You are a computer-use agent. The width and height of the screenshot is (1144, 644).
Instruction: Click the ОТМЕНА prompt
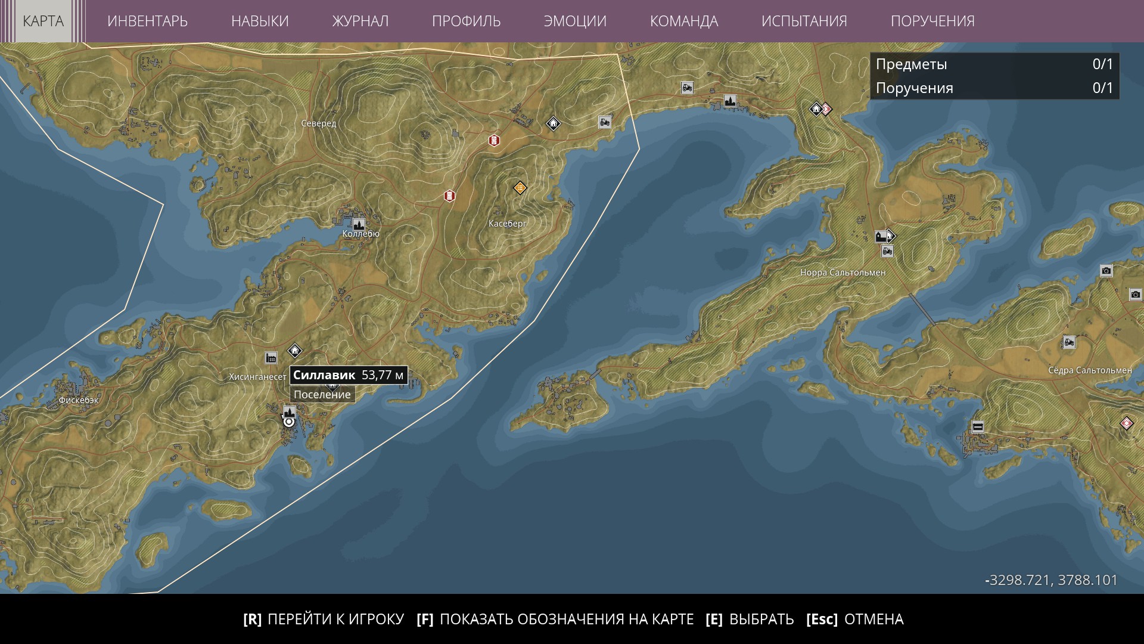[855, 619]
